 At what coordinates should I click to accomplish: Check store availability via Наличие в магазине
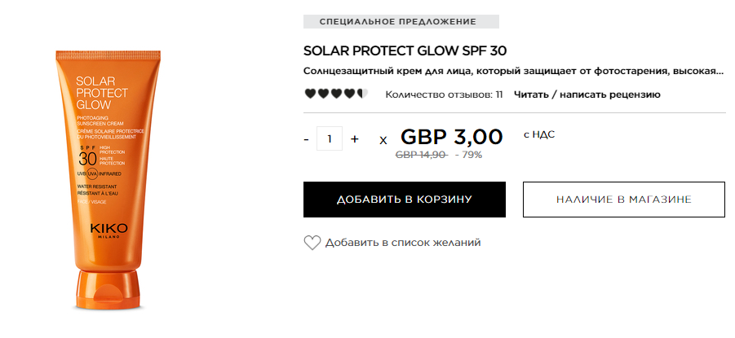pyautogui.click(x=624, y=200)
